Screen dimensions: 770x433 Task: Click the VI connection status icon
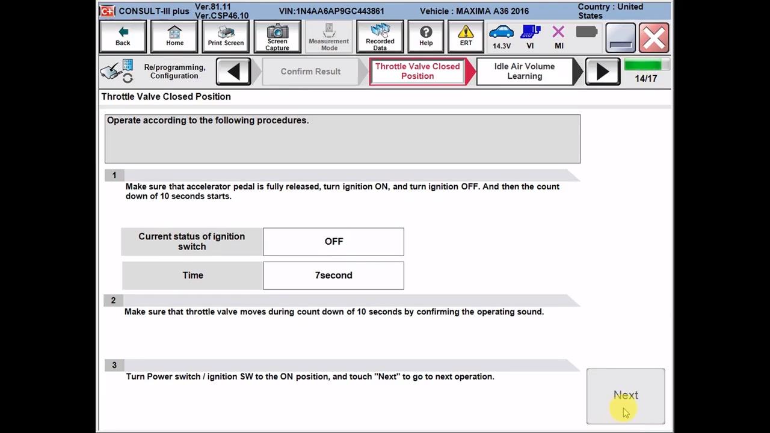coord(530,37)
